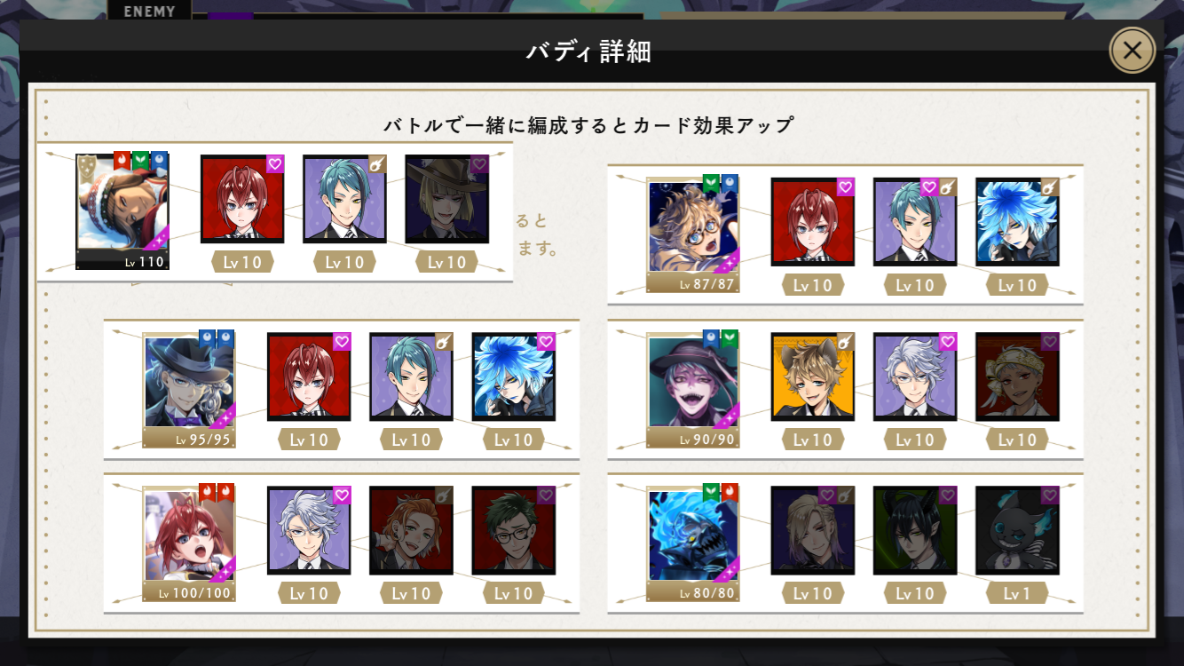
Task: Open the Lv 87/87 card with glasses
Action: coord(693,235)
